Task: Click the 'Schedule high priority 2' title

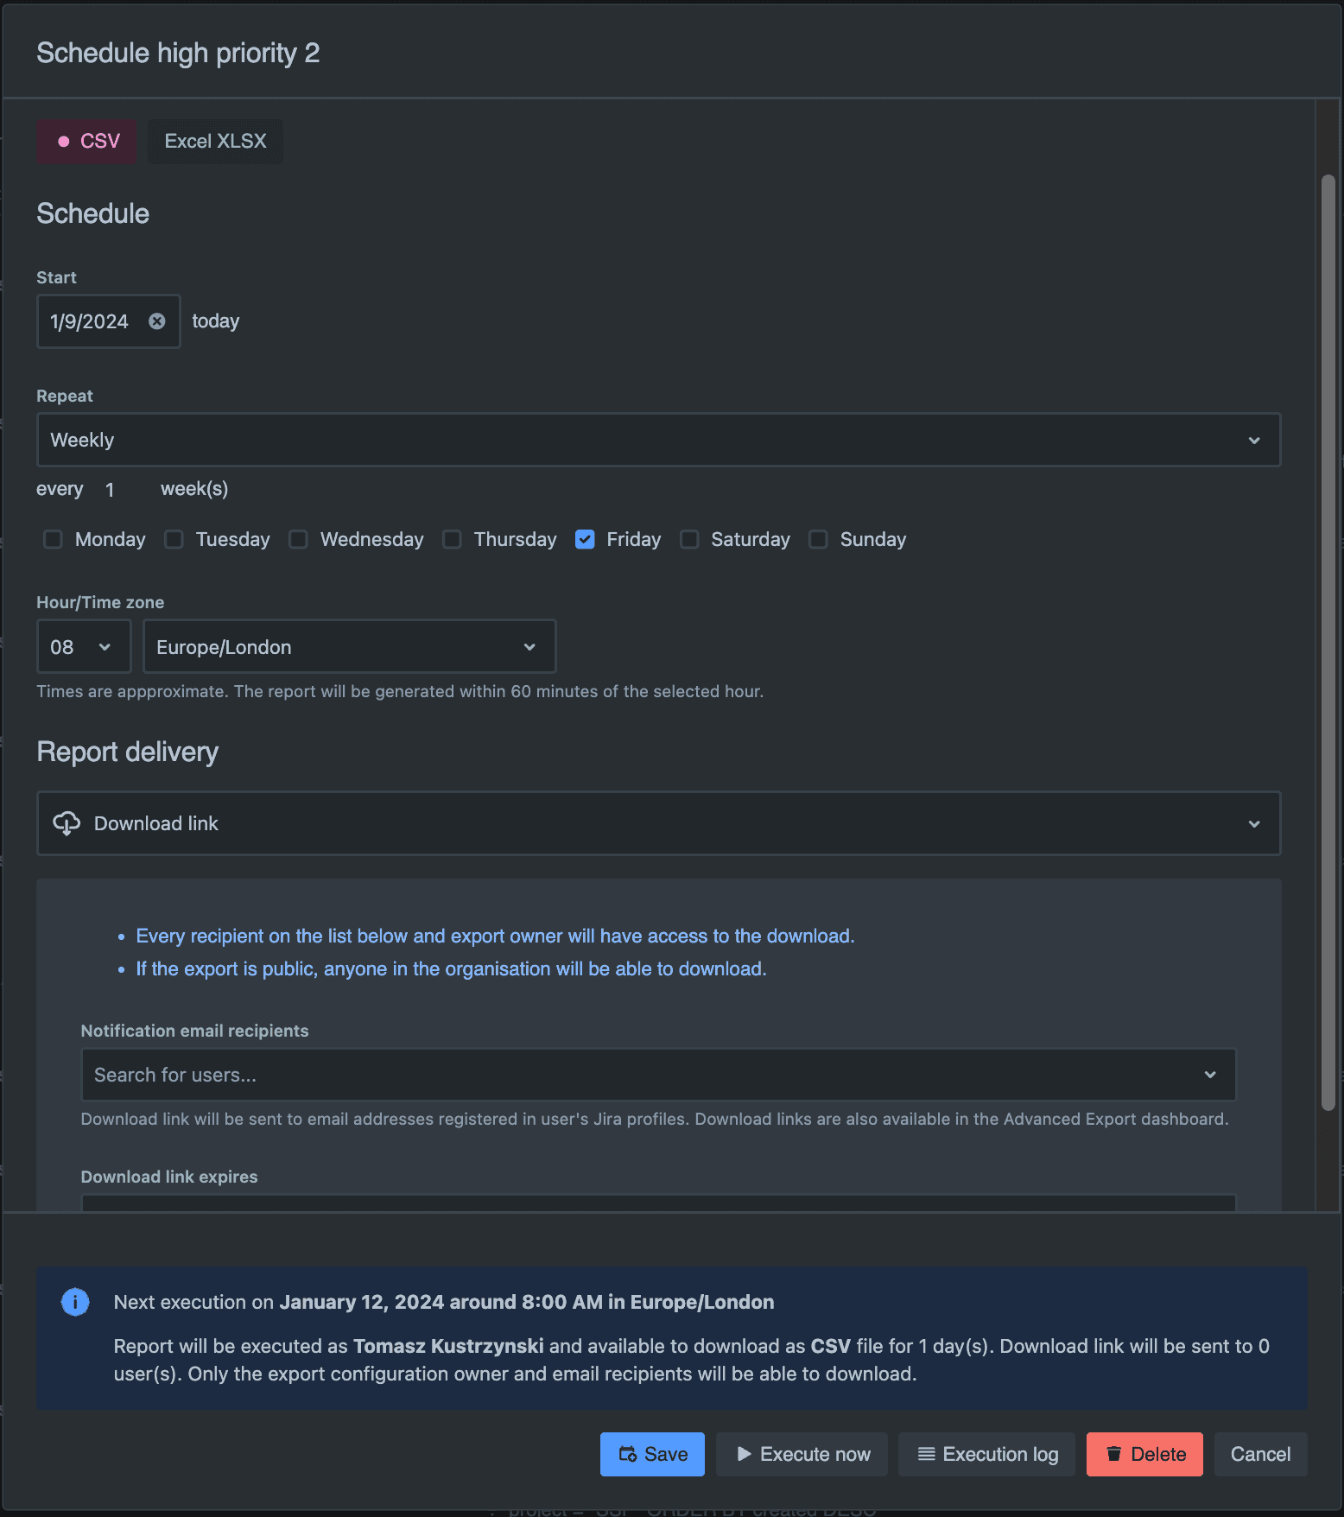Action: (x=178, y=53)
